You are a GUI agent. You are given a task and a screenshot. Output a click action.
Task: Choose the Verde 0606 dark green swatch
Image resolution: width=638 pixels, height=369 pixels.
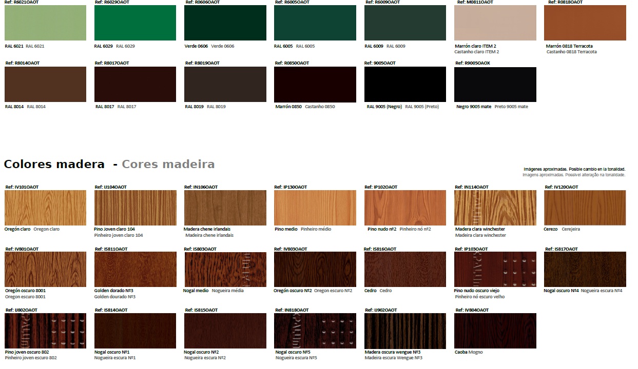click(x=225, y=23)
